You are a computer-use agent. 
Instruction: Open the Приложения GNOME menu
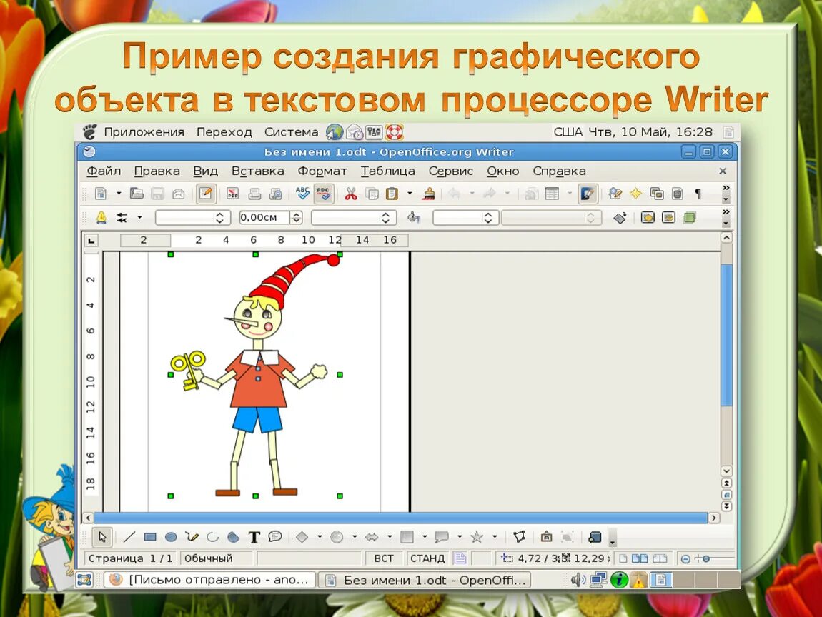click(144, 132)
